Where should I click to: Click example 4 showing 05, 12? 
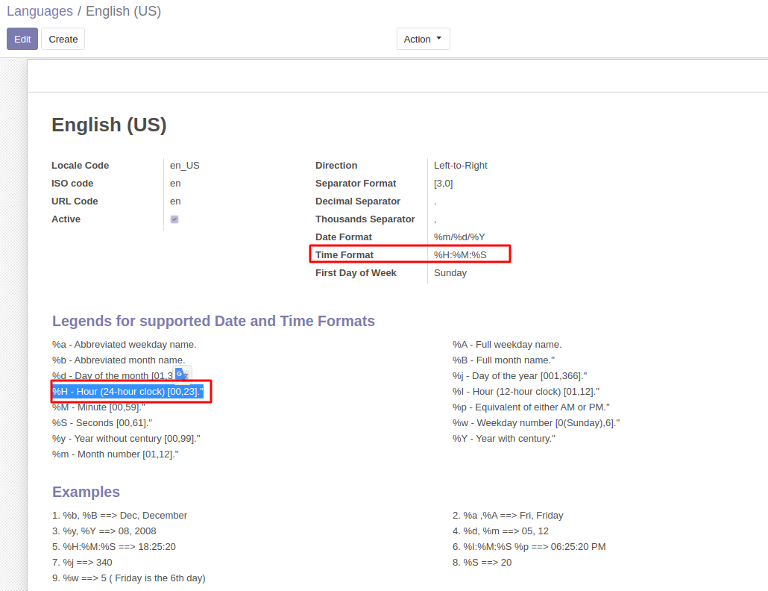point(500,531)
